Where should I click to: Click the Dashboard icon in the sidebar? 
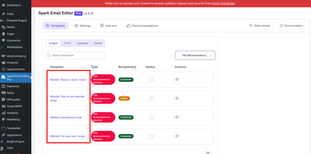coord(3,5)
